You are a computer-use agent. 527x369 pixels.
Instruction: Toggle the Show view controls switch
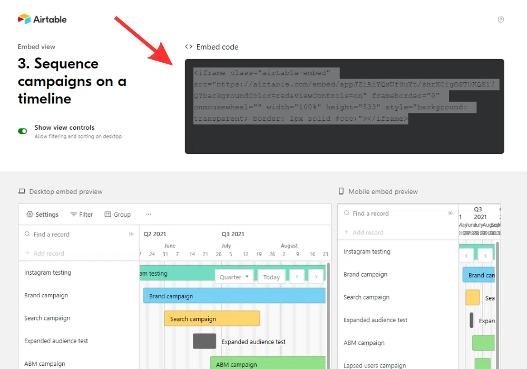point(23,131)
